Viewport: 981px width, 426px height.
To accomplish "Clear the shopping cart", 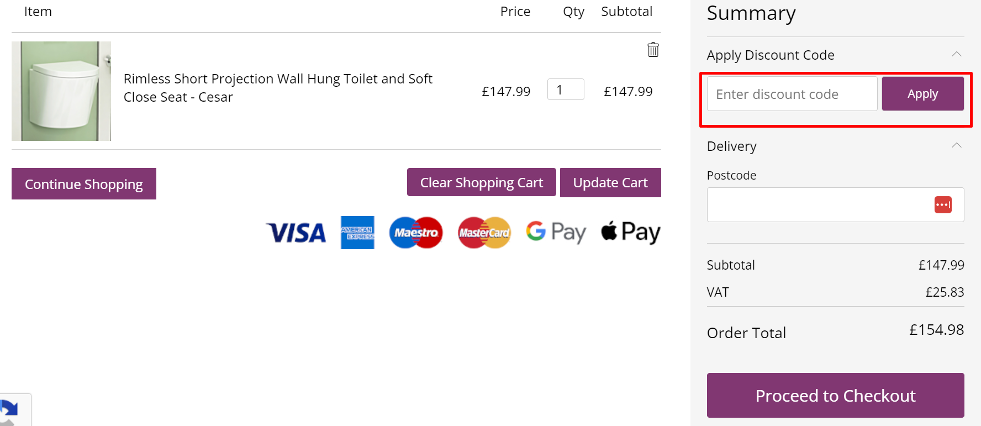I will 481,182.
